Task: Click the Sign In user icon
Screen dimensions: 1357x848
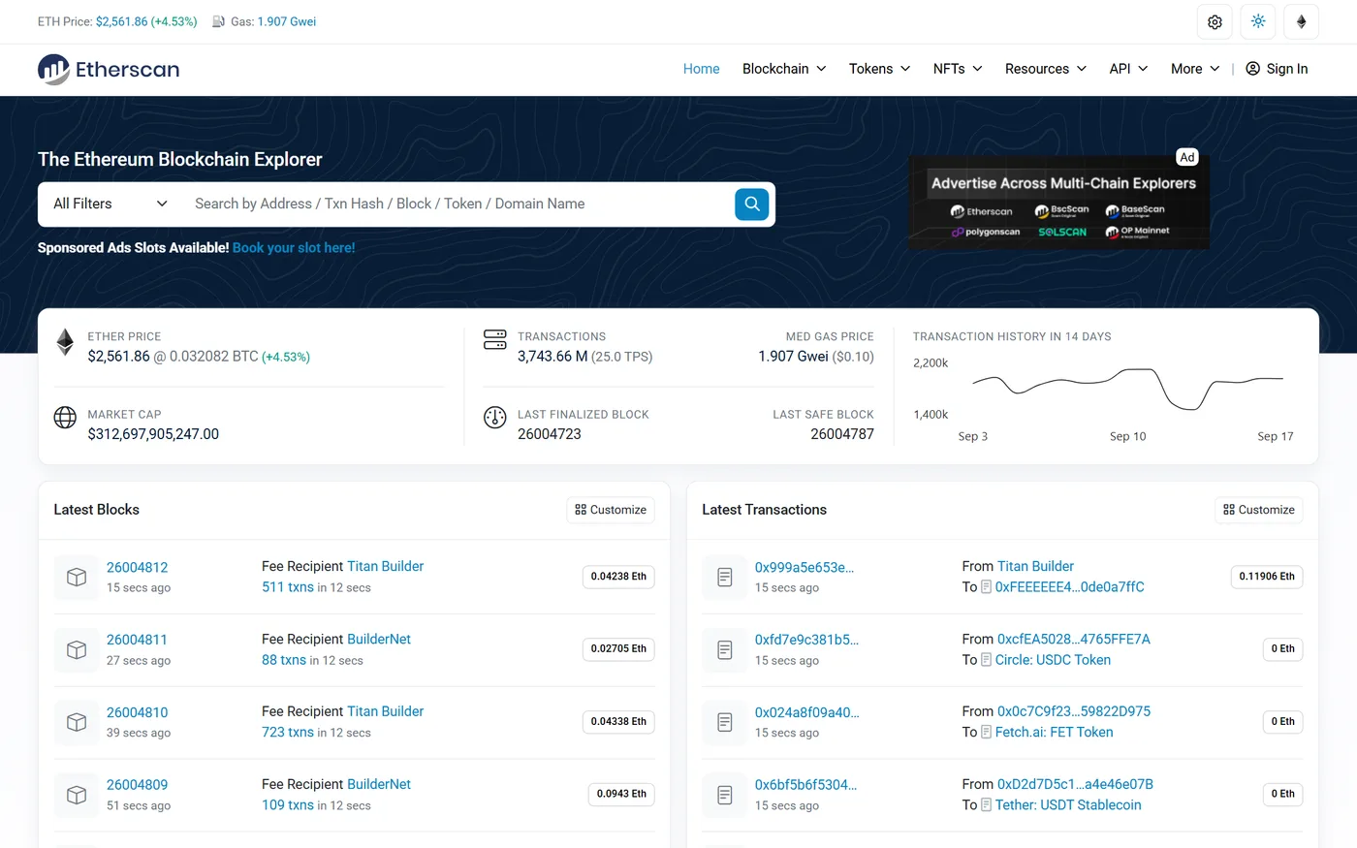Action: (1252, 69)
